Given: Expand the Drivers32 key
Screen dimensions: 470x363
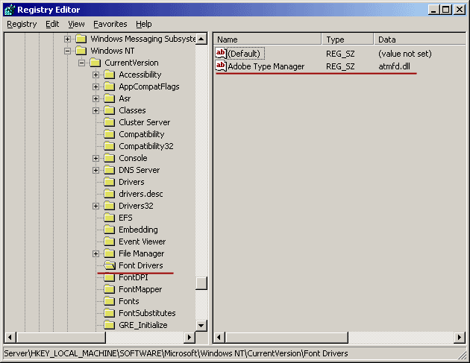Looking at the screenshot, I should click(95, 206).
